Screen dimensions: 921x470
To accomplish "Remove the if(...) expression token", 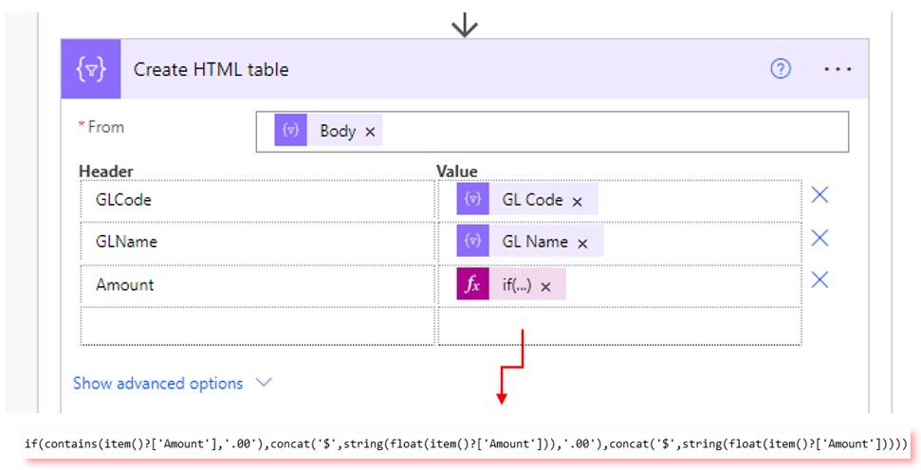I will click(x=545, y=287).
